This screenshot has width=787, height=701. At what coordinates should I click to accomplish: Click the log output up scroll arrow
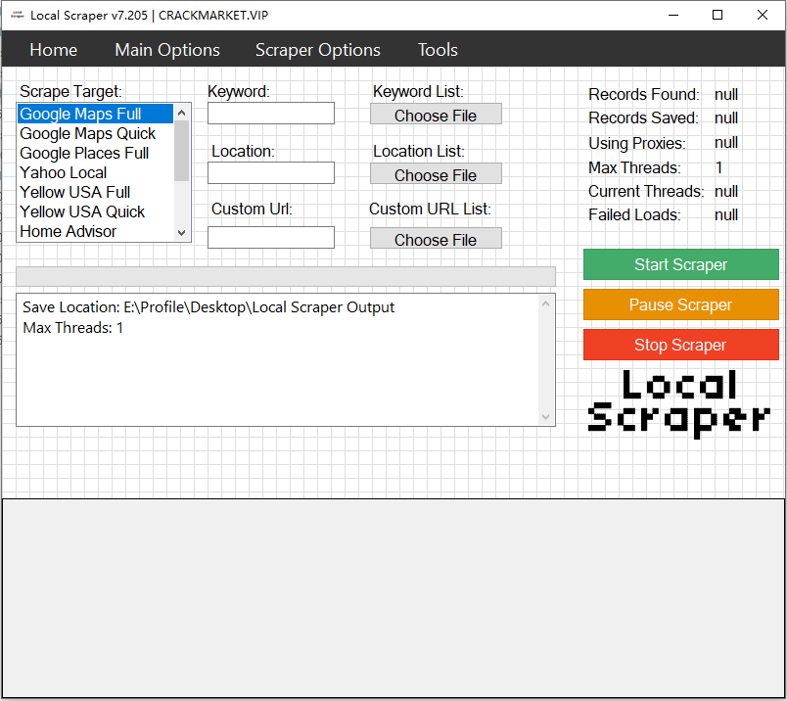coord(545,304)
